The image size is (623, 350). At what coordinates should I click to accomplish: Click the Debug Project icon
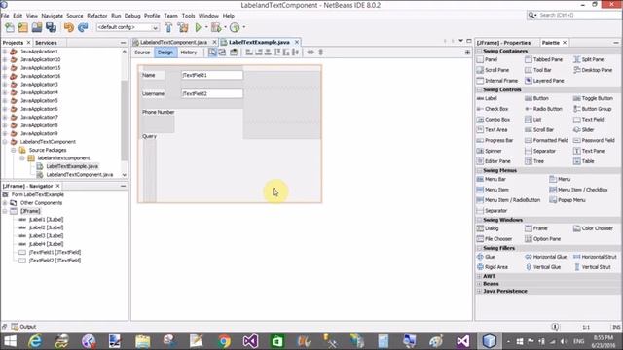pyautogui.click(x=216, y=27)
